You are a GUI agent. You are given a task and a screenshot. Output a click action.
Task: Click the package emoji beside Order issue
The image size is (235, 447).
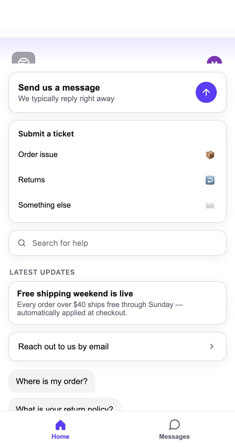[x=210, y=155]
